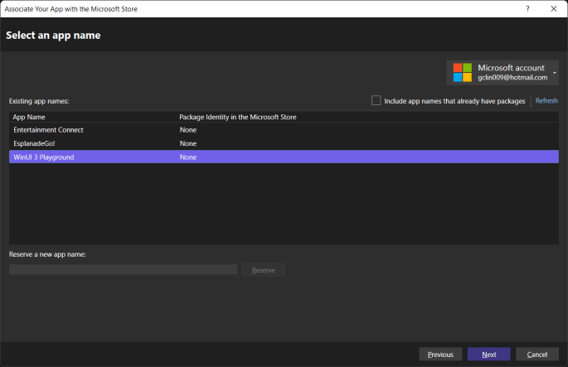568x367 pixels.
Task: Click Package Identity in the Microsoft Store header
Action: (238, 117)
